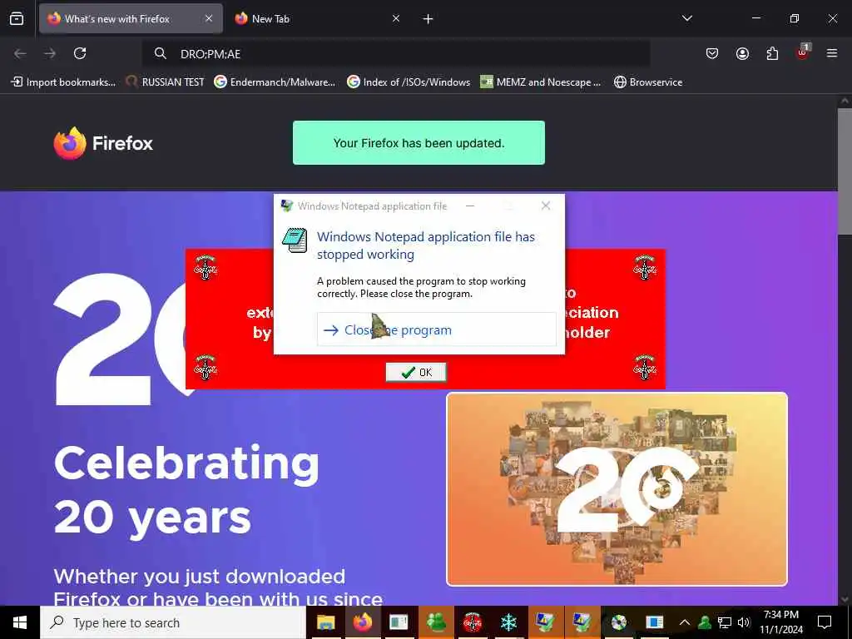Select Firefox icon in taskbar
Viewport: 852px width, 639px height.
(363, 622)
